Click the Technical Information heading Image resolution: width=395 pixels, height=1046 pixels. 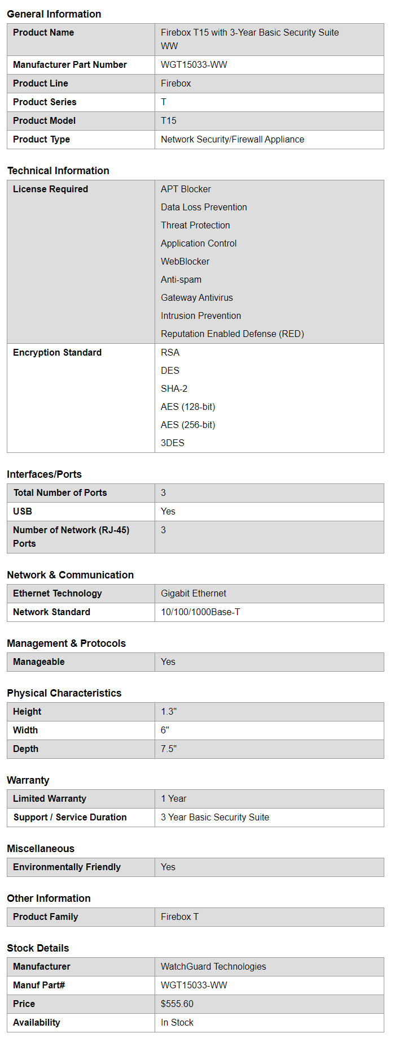(58, 171)
